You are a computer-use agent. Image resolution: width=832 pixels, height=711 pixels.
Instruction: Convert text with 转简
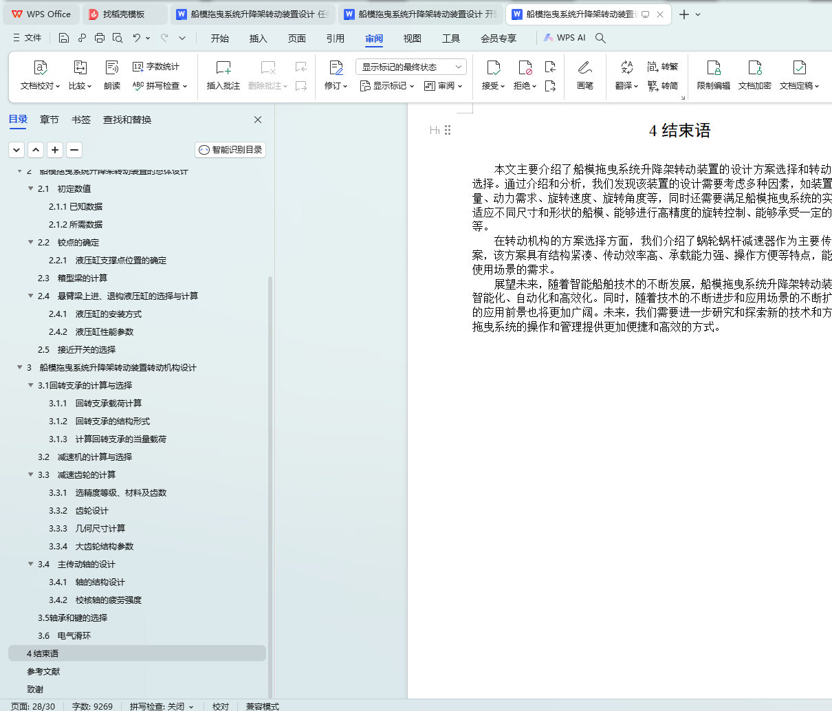[663, 86]
